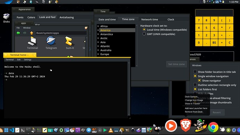Click Set time zone button
The image size is (240, 135).
click(176, 64)
